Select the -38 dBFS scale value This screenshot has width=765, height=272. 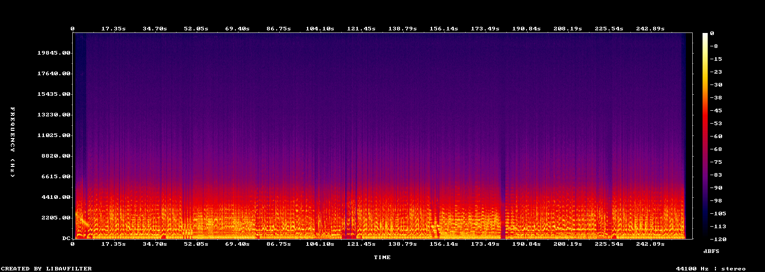(716, 98)
